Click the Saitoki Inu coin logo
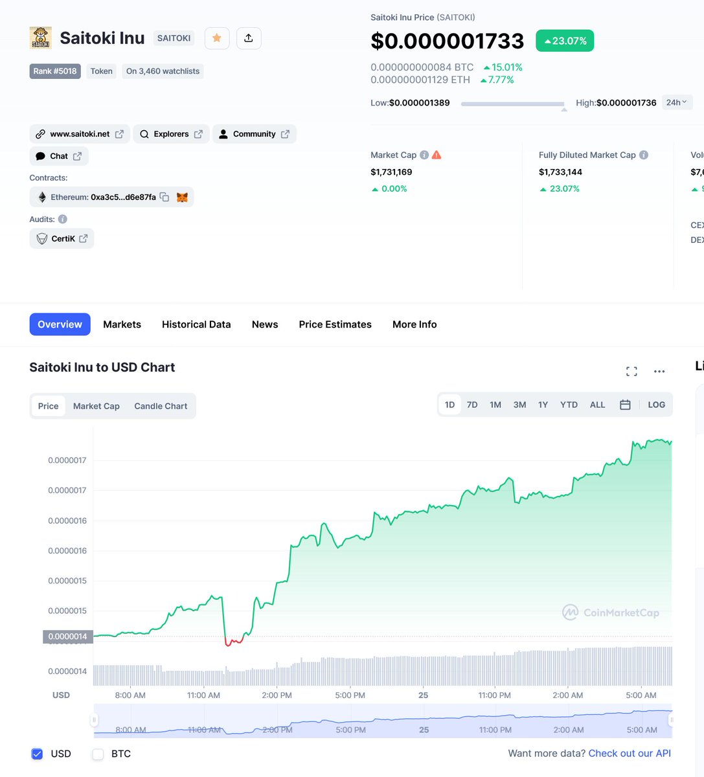704x777 pixels. 40,38
